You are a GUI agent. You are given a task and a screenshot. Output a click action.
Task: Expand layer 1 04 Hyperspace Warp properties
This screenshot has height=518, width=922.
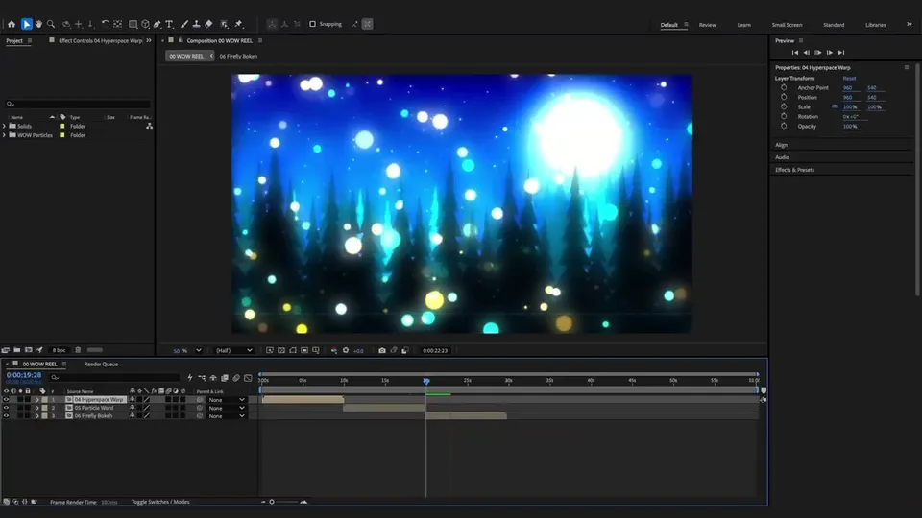coord(37,399)
